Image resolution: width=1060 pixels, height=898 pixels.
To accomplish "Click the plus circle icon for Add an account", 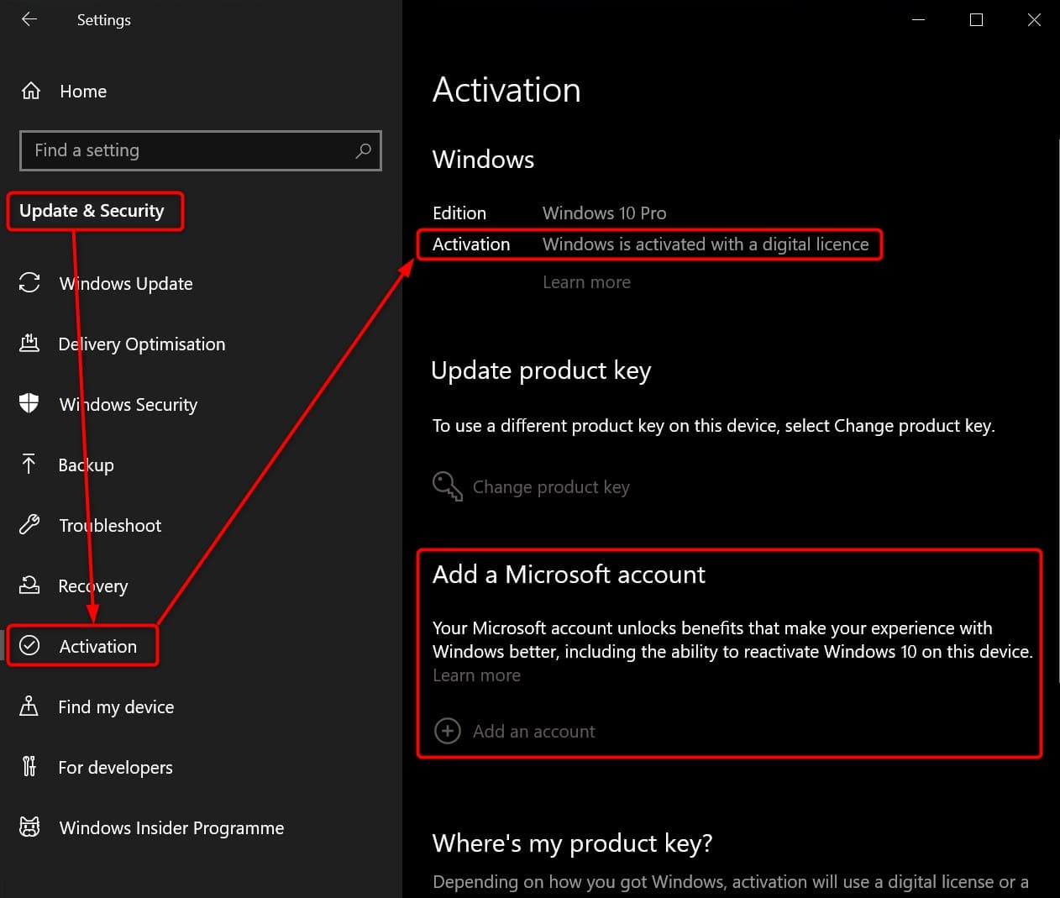I will [x=448, y=731].
